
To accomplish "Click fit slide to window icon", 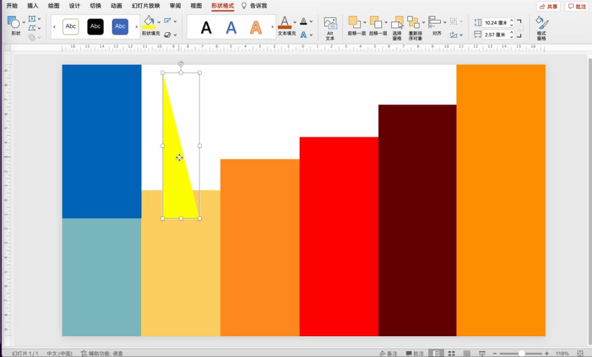I will click(580, 353).
